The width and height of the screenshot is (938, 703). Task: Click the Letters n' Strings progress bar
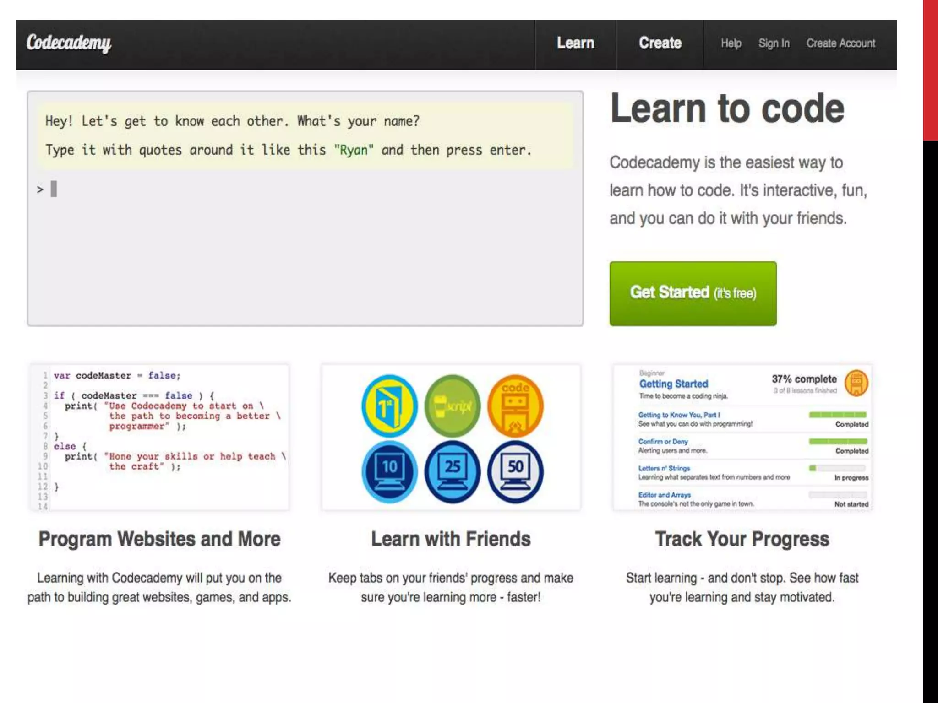pos(837,468)
